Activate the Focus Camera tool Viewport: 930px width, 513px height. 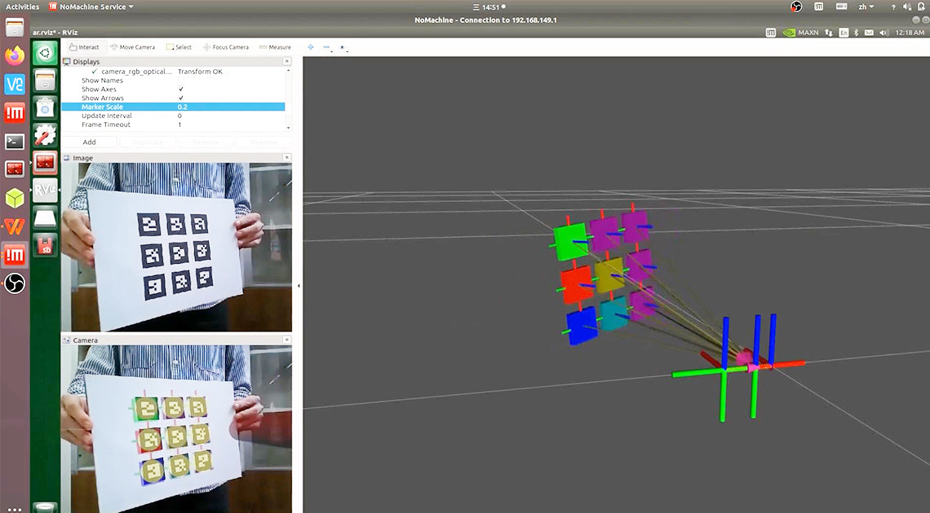[x=226, y=47]
